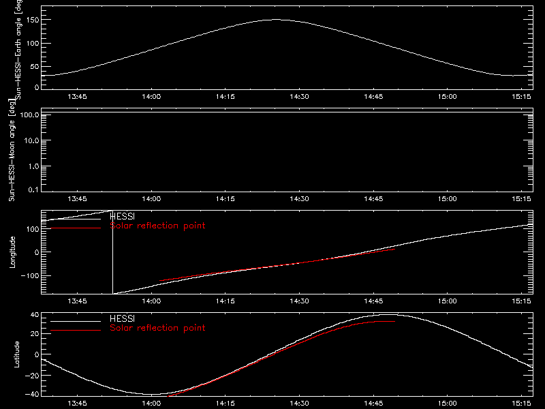
Task: Click the 100.0 tick in Moon angle plot
Action: pos(29,115)
